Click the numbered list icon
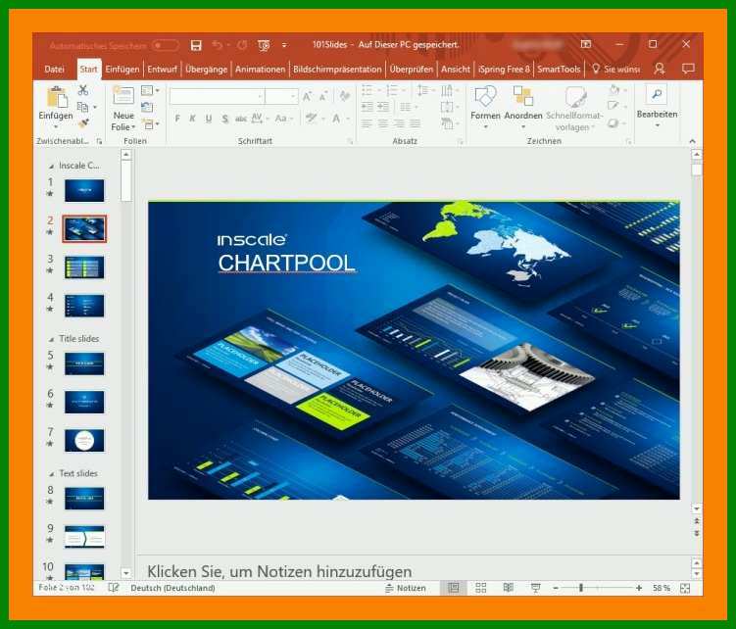 394,90
